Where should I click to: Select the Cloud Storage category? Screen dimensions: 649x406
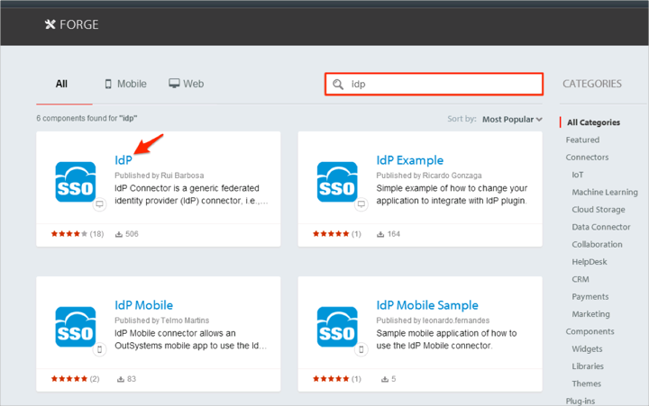click(x=598, y=210)
